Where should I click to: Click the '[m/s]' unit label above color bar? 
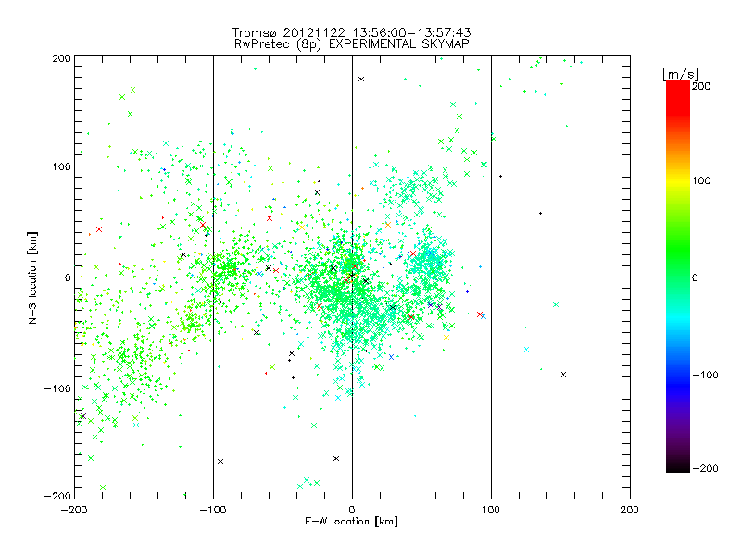[681, 74]
